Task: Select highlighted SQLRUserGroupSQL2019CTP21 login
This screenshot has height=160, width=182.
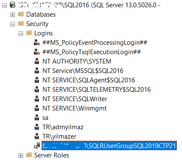Action: coord(109,145)
